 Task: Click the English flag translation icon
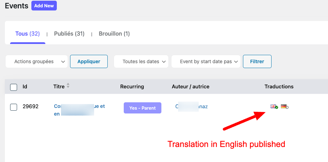274,106
